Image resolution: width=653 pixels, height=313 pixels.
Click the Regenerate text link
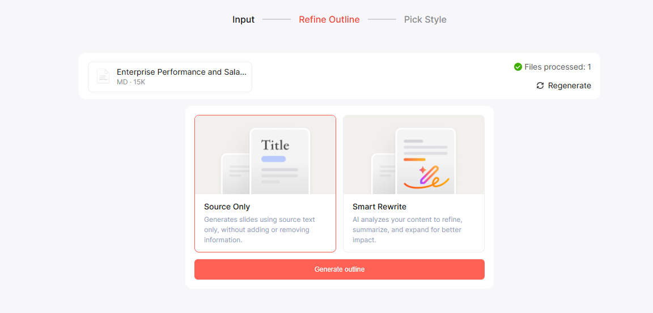(x=569, y=85)
